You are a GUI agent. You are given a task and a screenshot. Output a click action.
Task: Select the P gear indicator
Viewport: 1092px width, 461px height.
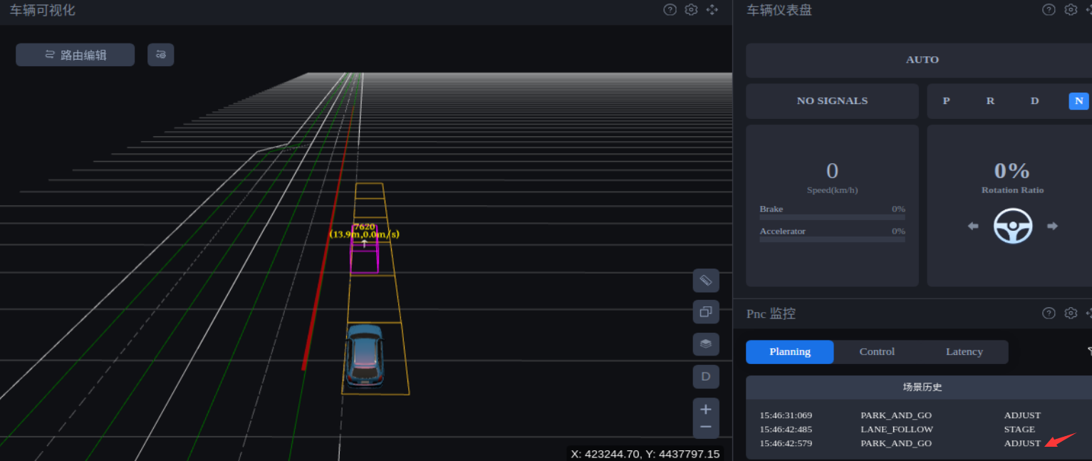946,101
